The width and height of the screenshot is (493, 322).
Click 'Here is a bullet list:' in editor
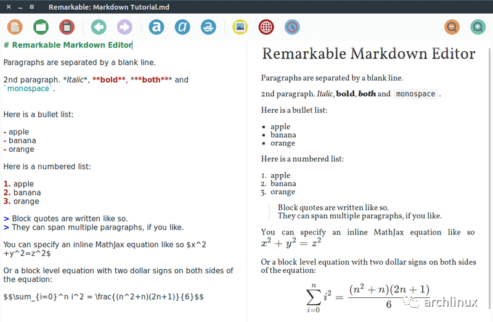point(38,114)
